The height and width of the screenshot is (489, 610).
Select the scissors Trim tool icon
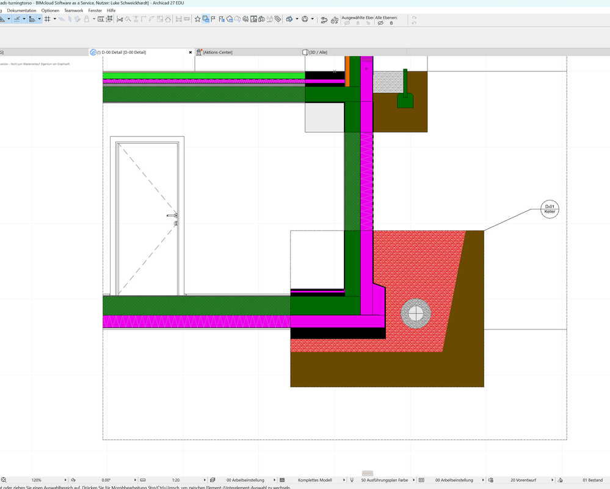pos(120,19)
